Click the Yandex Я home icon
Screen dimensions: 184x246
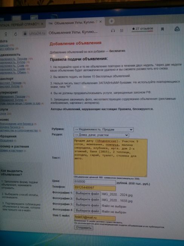6,34
